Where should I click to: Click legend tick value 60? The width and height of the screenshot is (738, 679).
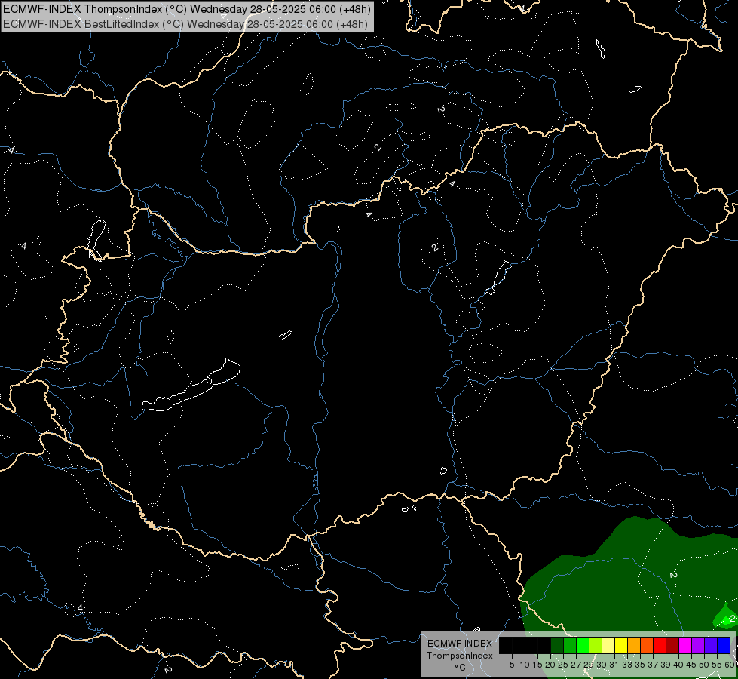click(729, 665)
